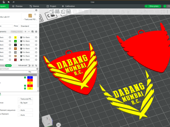Edit preset icon right of filament 10 PLA Basic
Screen dimensions: 170x127
pos(36,52)
